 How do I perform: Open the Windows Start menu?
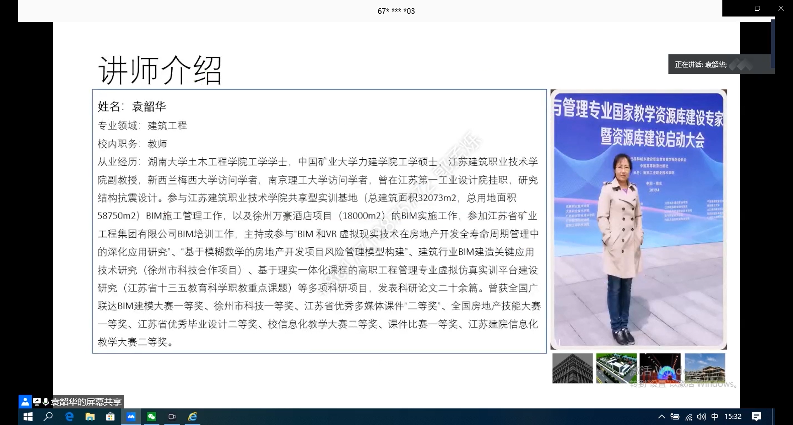point(28,417)
